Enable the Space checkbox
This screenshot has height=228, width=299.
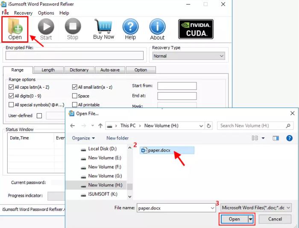click(75, 96)
